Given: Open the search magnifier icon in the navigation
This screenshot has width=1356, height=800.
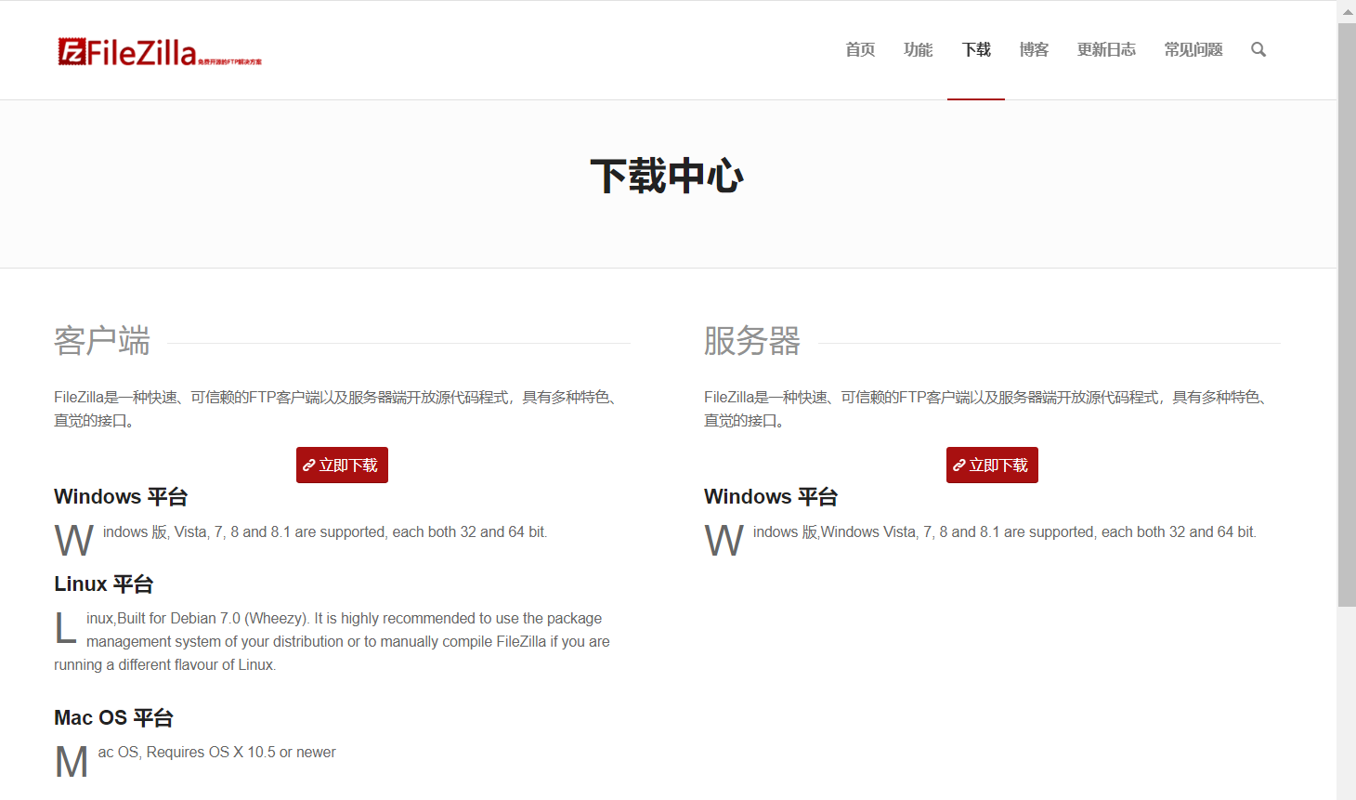Looking at the screenshot, I should [1258, 49].
